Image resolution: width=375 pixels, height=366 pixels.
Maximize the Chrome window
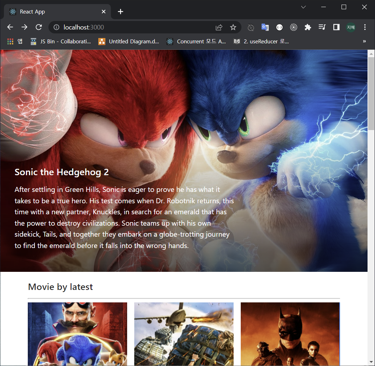tap(344, 7)
